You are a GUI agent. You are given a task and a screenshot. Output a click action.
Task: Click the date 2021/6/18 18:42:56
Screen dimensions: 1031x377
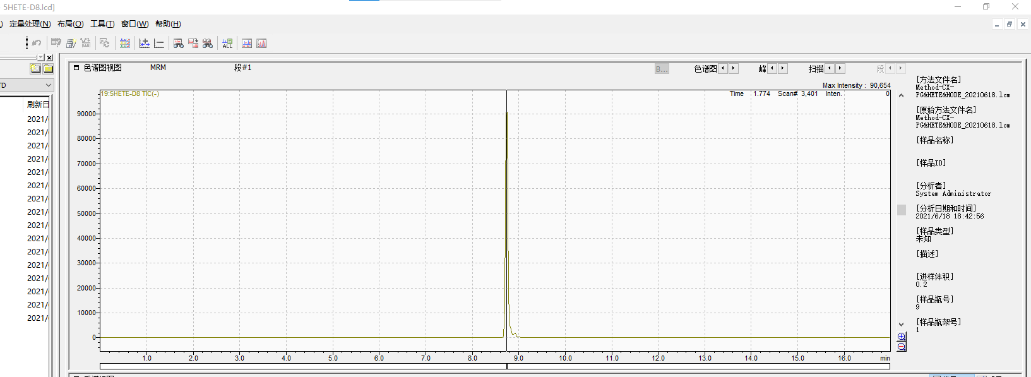tap(950, 216)
